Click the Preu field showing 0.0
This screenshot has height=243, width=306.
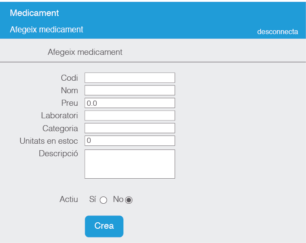[x=130, y=103]
